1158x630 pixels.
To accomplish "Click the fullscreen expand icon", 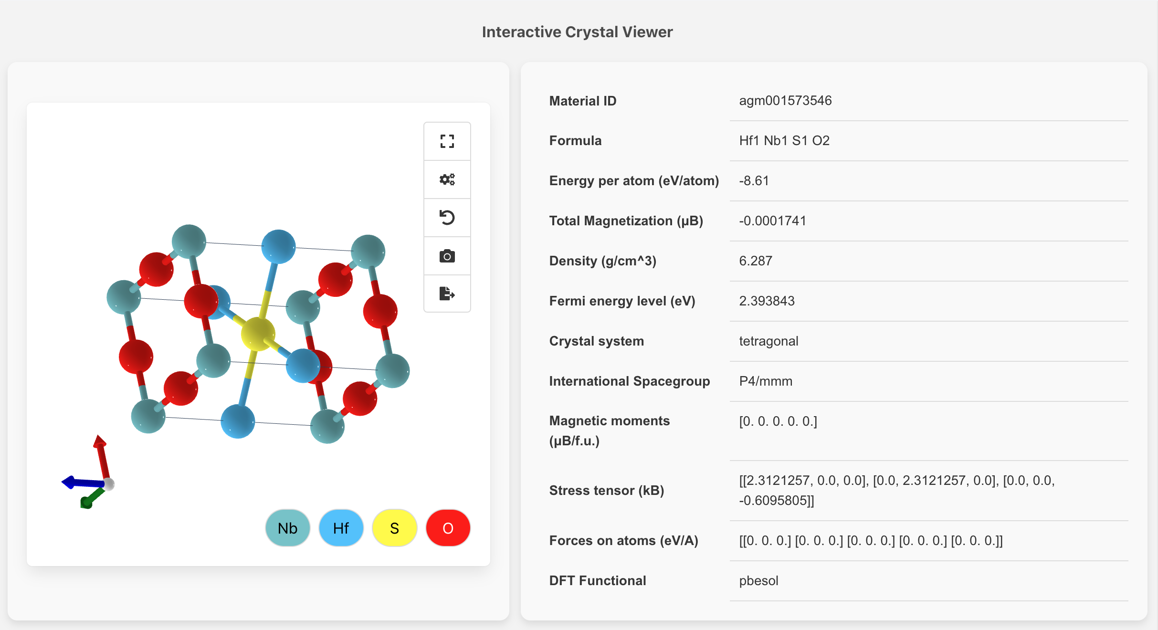I will point(447,141).
